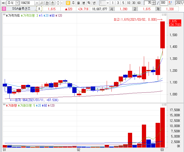This screenshot has height=152, width=184.
Task: Switch to the 월 monthly chart period
Action: pyautogui.click(x=79, y=3)
